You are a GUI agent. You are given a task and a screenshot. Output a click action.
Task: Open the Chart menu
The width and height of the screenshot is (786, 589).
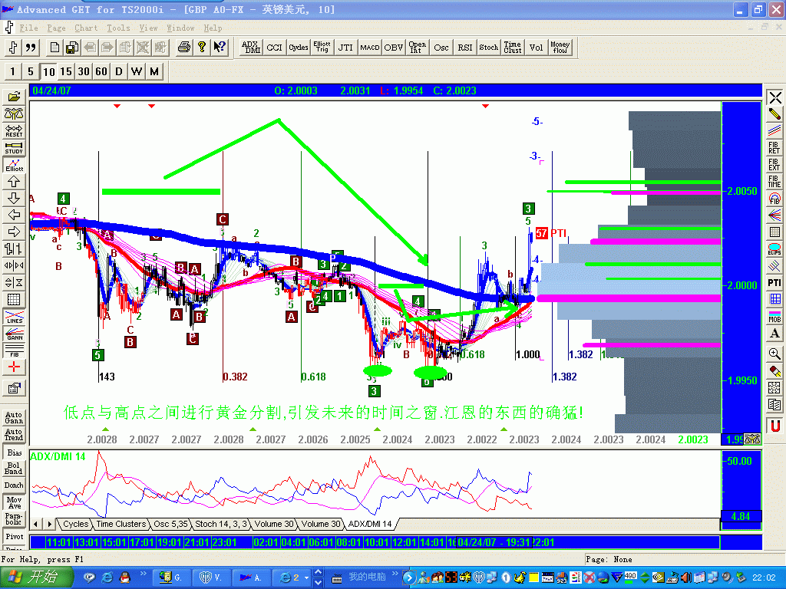[x=86, y=28]
